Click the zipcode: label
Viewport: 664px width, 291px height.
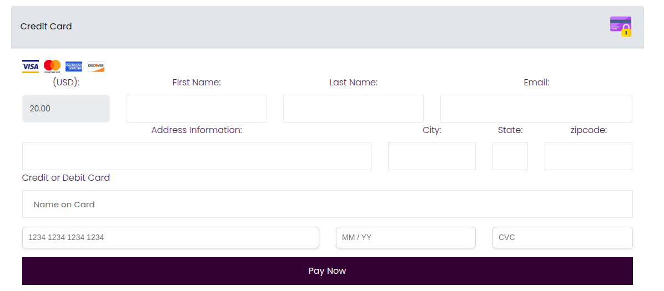click(588, 130)
